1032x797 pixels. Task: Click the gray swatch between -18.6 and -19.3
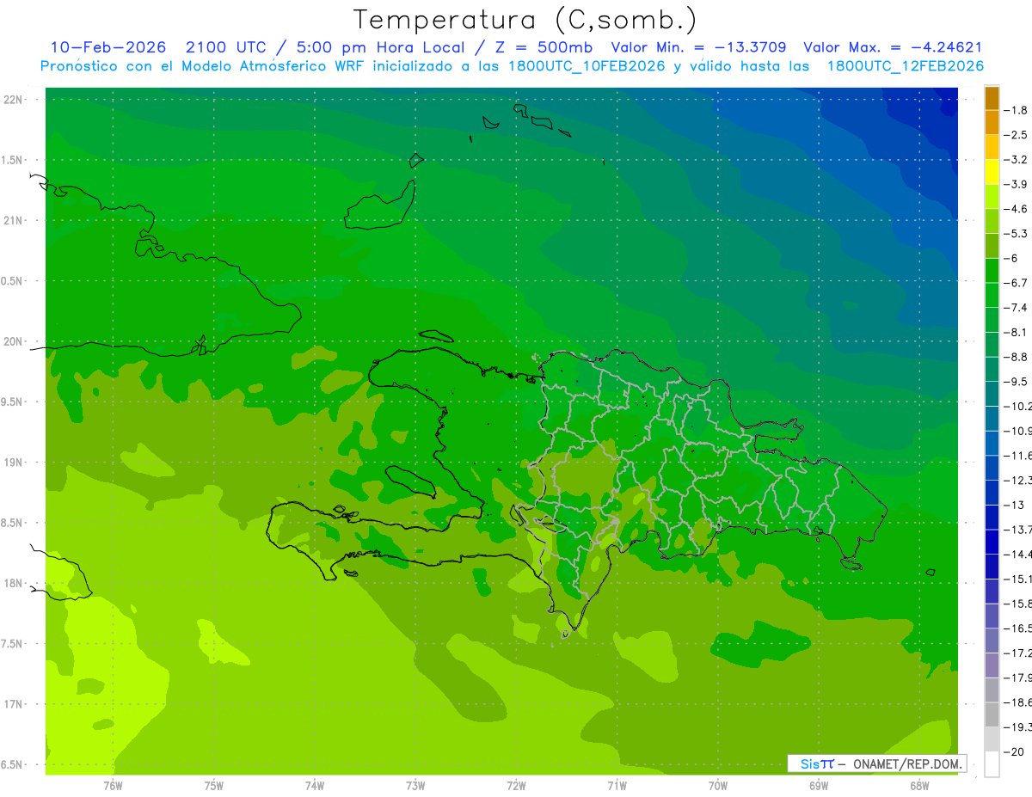pos(992,714)
